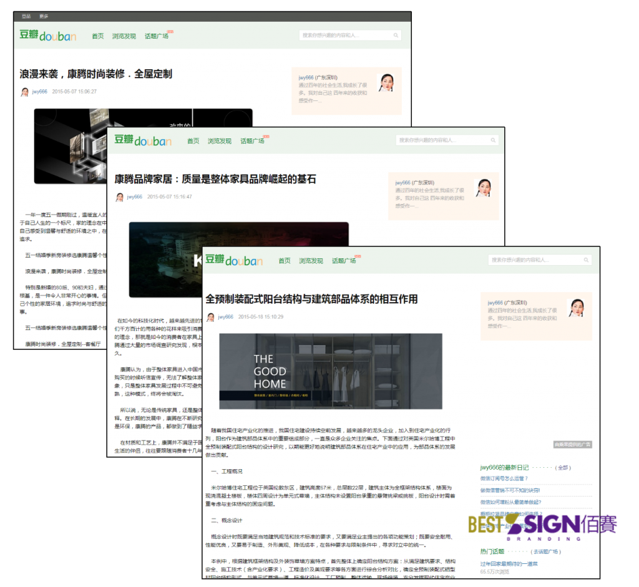Click THE GOOD HOME wardrobe article image
639x587 pixels.
click(331, 371)
